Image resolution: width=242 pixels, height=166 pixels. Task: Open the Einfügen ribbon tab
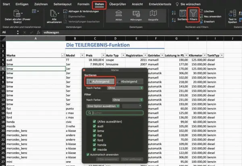tap(22, 4)
